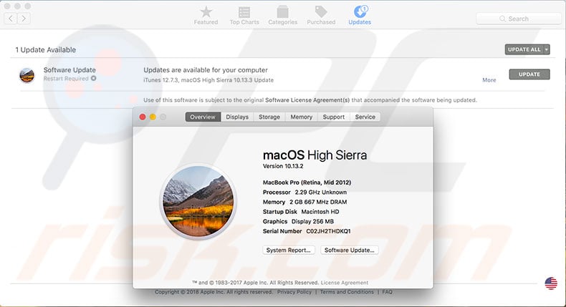Click Updates are available for your computer text
The image size is (566, 307).
click(x=206, y=70)
